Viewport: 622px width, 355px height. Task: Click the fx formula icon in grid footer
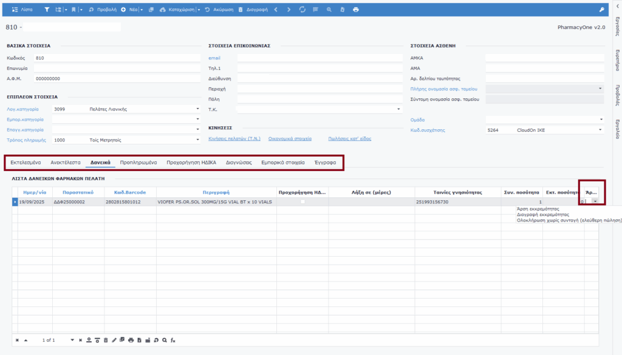point(173,340)
